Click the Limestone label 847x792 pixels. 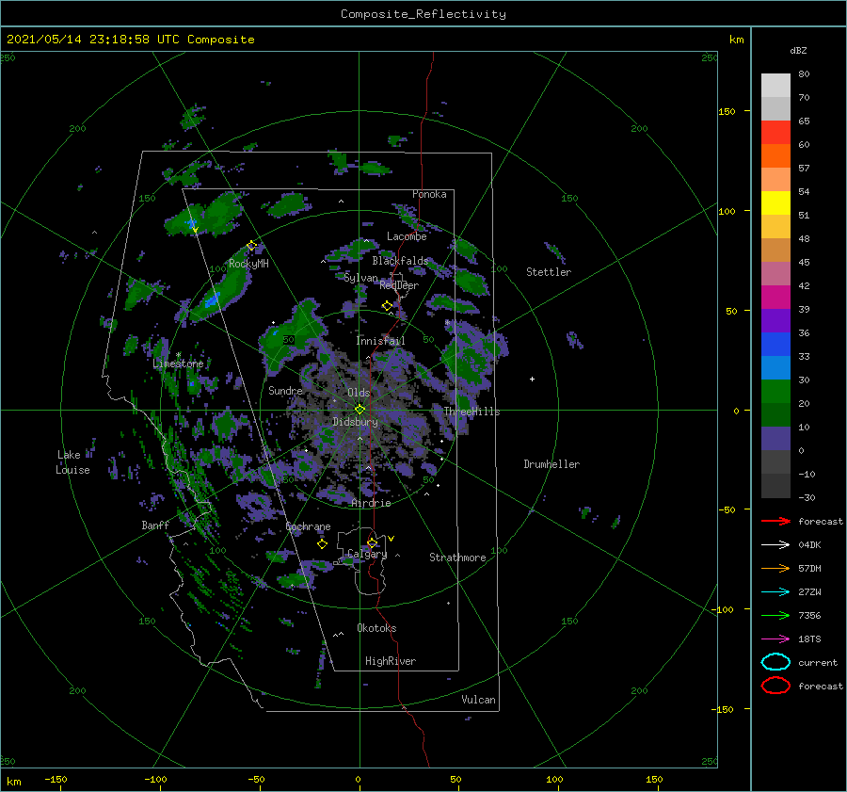(x=178, y=364)
